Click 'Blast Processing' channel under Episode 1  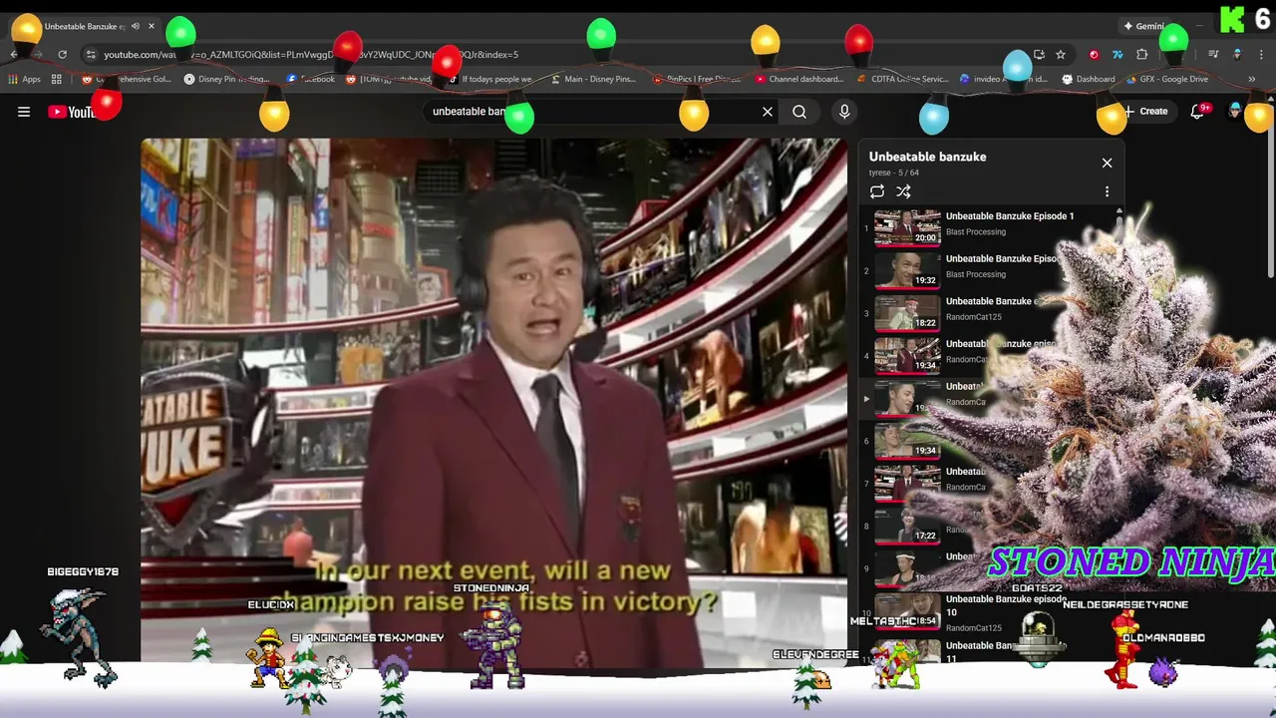(x=975, y=232)
